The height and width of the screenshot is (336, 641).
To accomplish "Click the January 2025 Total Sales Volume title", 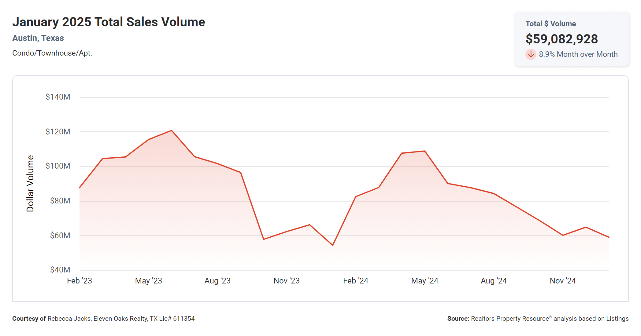I will click(109, 22).
